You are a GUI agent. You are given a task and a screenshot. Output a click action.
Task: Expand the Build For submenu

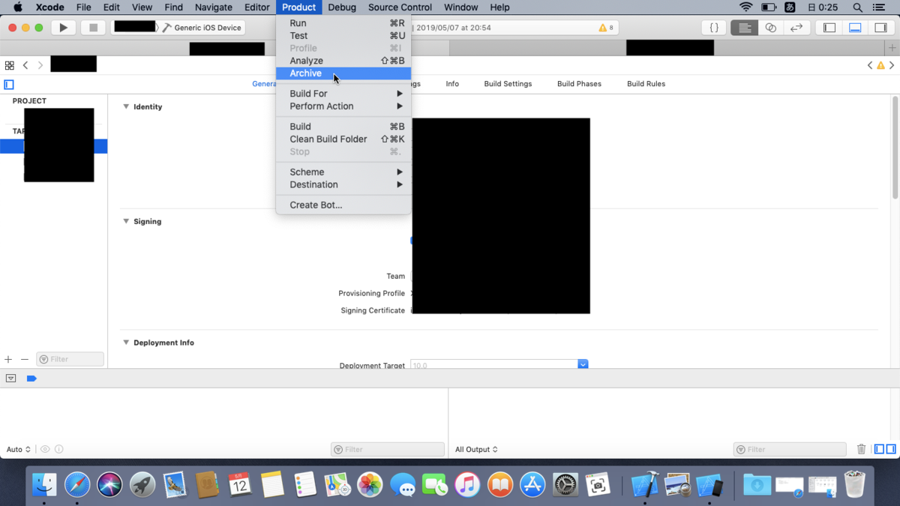point(343,94)
